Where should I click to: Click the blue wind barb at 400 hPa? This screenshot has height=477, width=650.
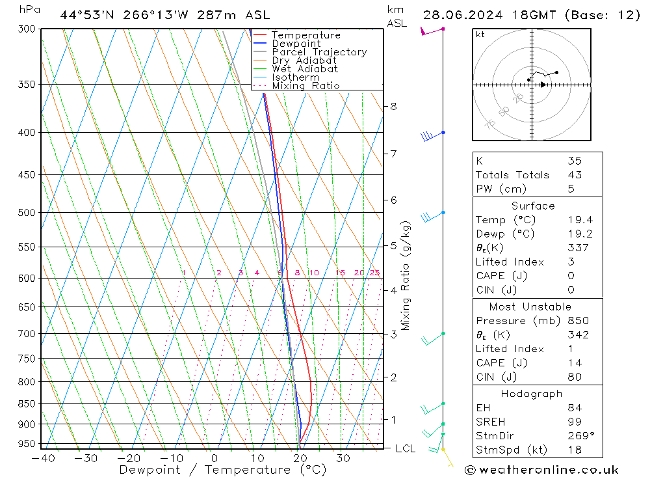(431, 135)
